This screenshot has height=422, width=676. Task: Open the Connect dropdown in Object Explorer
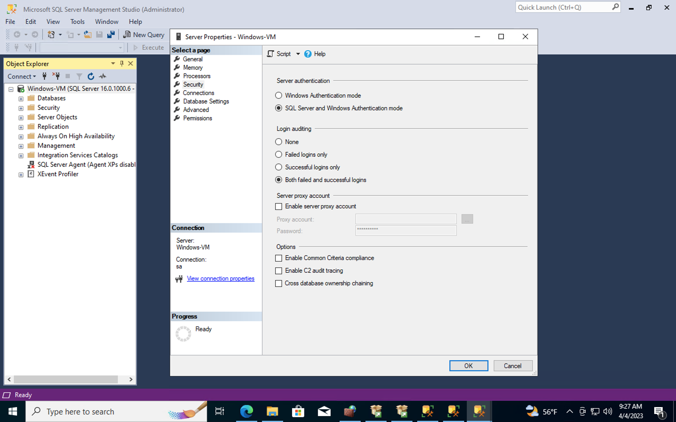pos(21,76)
